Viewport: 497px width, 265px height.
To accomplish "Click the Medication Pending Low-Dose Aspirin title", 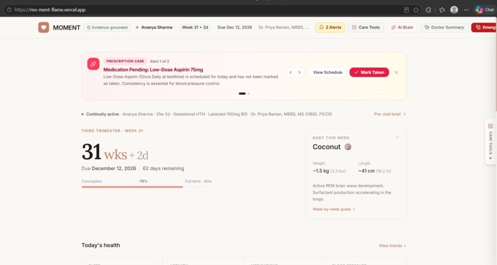I will [x=153, y=70].
